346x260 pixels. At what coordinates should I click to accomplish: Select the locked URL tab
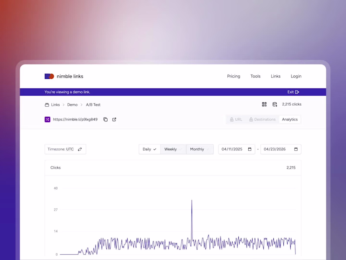tap(236, 119)
